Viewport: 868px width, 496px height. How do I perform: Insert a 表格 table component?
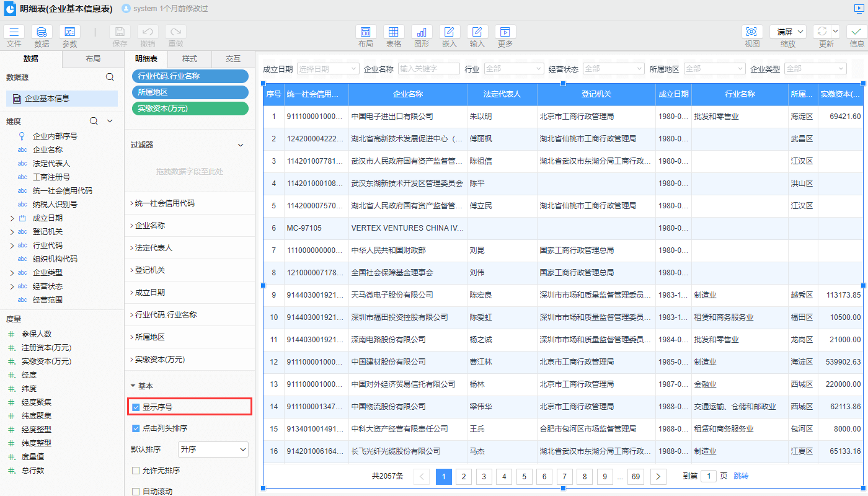point(393,32)
